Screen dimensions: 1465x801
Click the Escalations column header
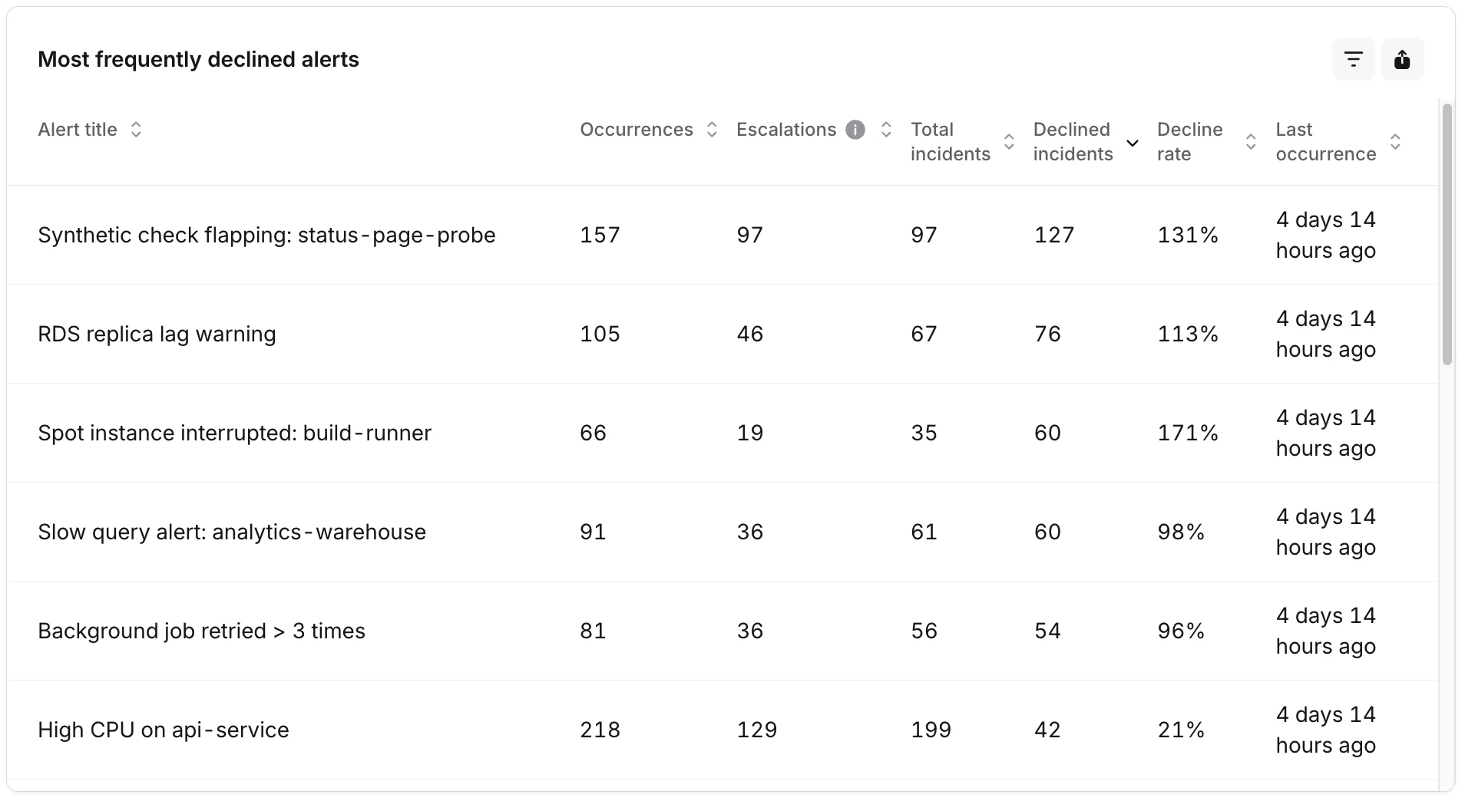pyautogui.click(x=786, y=130)
